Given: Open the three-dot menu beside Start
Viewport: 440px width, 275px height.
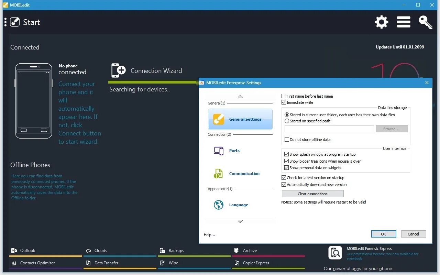Looking at the screenshot, I should coord(5,22).
